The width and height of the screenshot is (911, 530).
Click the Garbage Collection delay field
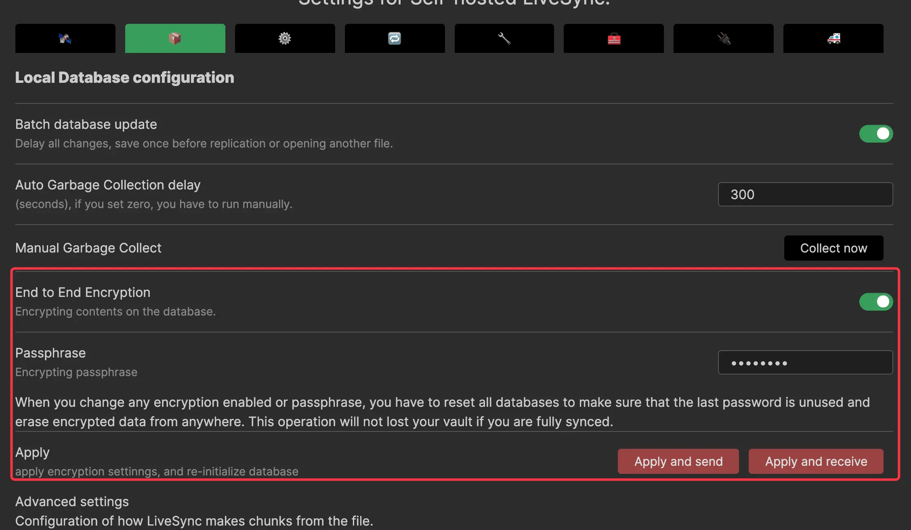(x=805, y=194)
